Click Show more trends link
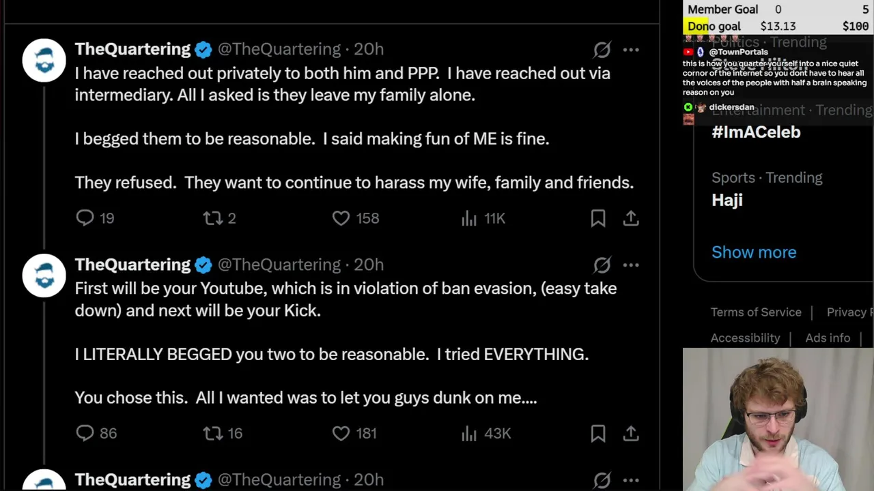Screen dimensions: 874x491 pos(754,252)
